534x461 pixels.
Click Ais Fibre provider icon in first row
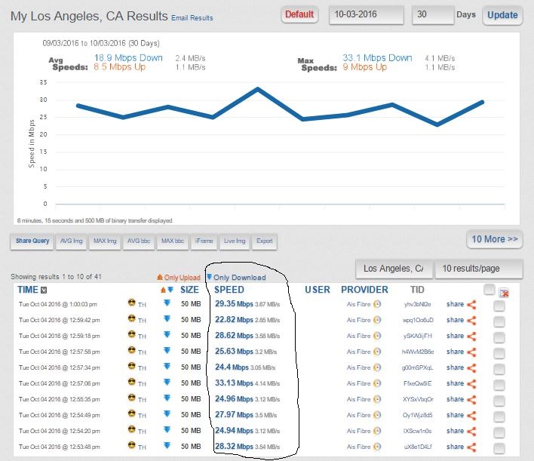click(x=376, y=304)
